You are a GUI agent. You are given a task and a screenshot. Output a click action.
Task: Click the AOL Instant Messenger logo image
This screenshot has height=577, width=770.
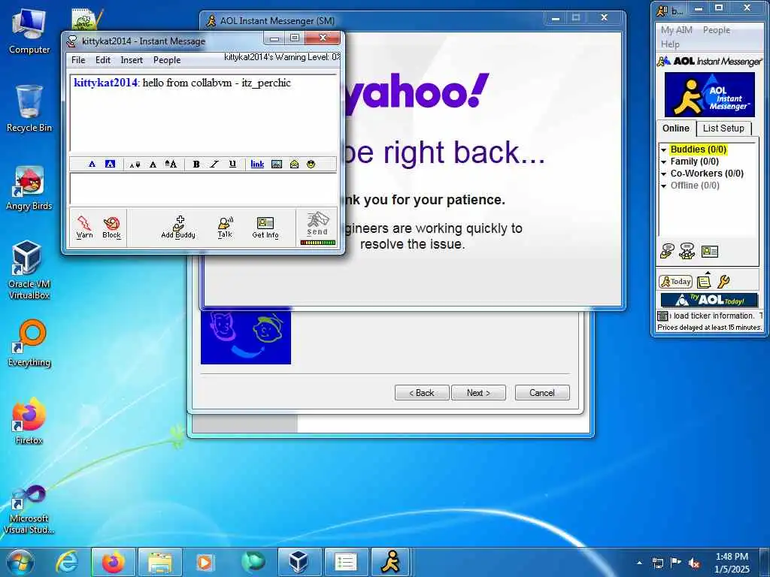coord(710,94)
